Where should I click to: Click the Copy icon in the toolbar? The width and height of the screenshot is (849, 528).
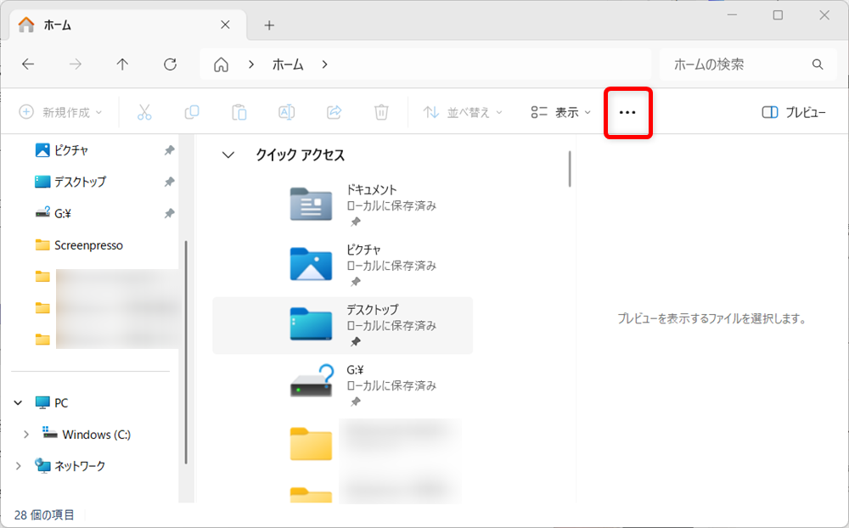tap(191, 111)
